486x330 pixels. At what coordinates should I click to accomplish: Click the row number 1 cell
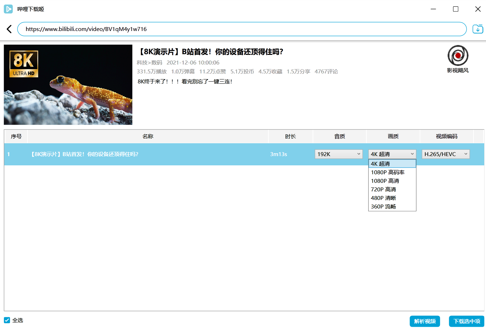point(9,154)
